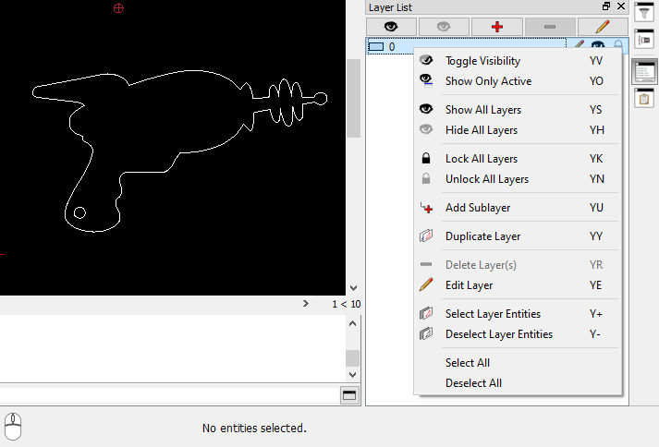
Task: Click the drawing area vertical scrollbar thumb
Action: (x=353, y=98)
